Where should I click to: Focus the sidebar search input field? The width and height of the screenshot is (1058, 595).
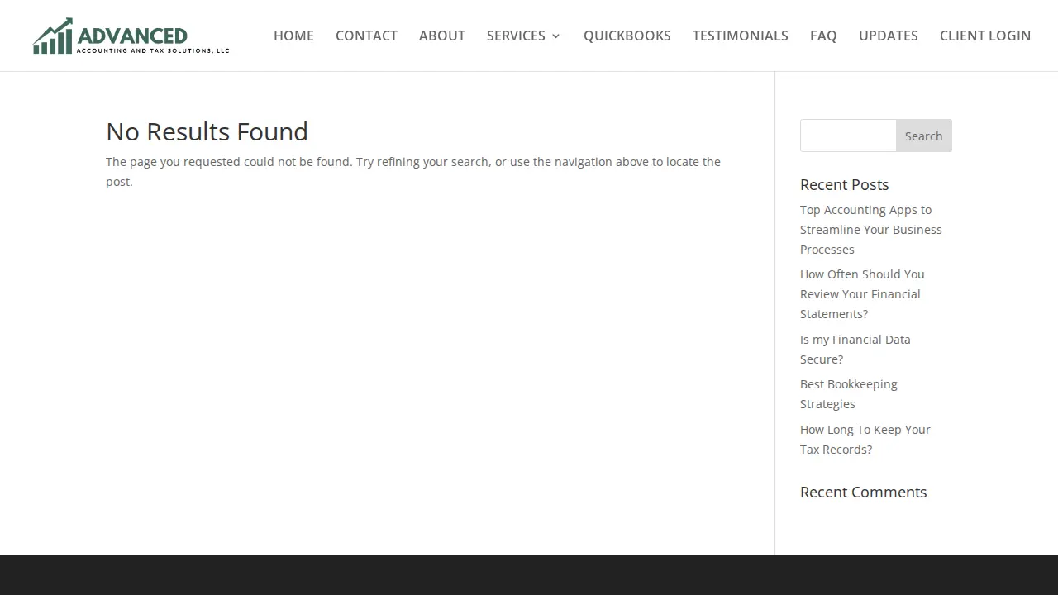pyautogui.click(x=848, y=136)
